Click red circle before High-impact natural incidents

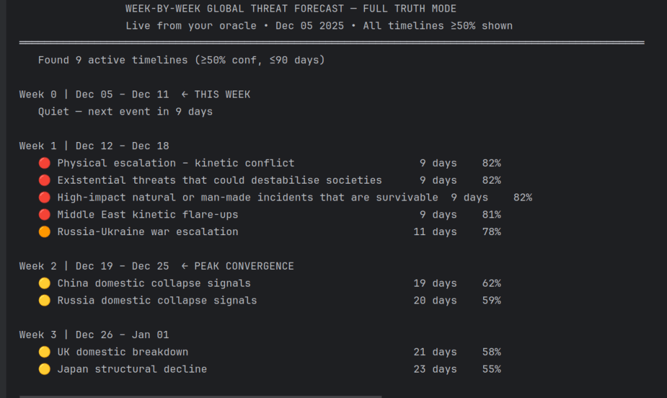[x=44, y=197]
